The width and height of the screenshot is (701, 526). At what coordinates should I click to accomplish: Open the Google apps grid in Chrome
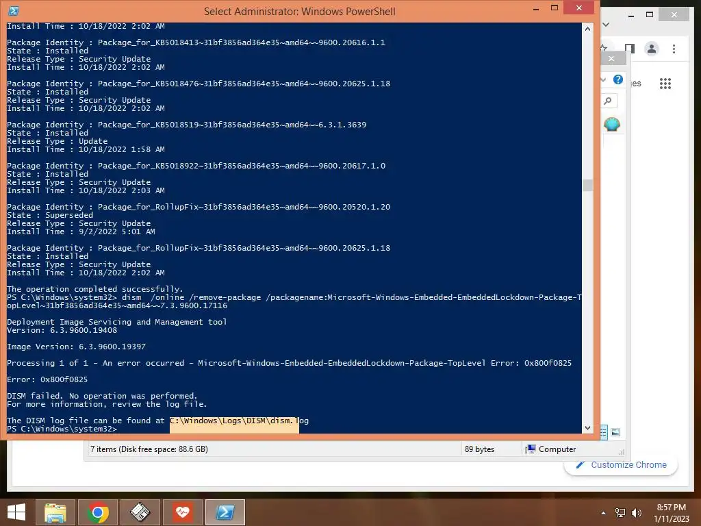(665, 83)
